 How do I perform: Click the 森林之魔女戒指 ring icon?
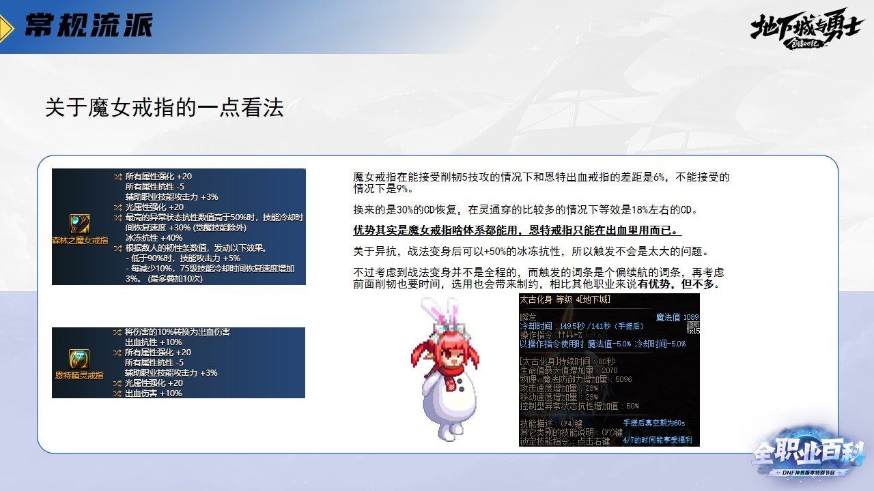point(80,224)
